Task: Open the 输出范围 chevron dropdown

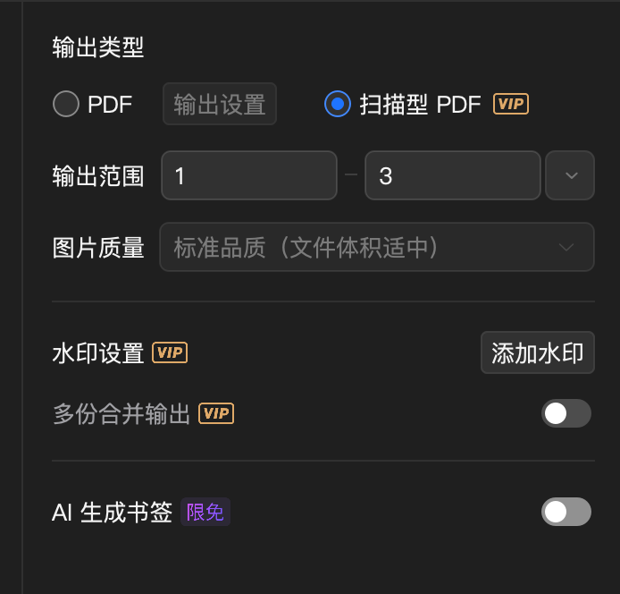Action: tap(570, 175)
